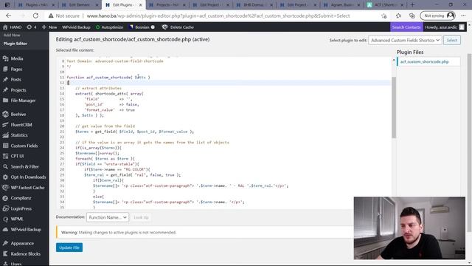
Task: Click Autoptimize in admin bar
Action: (109, 27)
